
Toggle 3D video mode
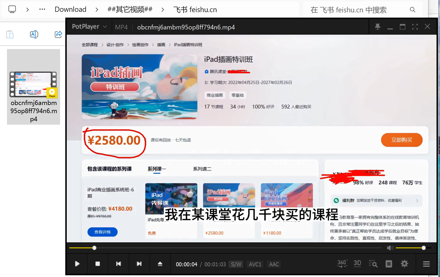pyautogui.click(x=357, y=263)
